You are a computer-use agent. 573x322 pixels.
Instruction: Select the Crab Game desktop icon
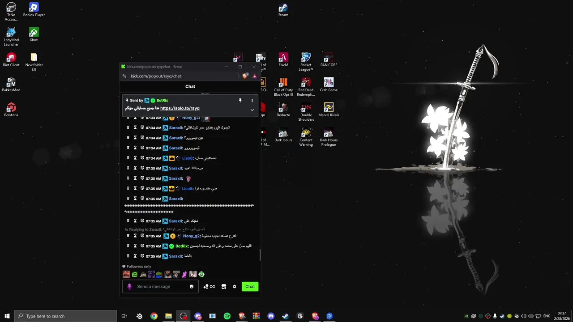coord(329,85)
